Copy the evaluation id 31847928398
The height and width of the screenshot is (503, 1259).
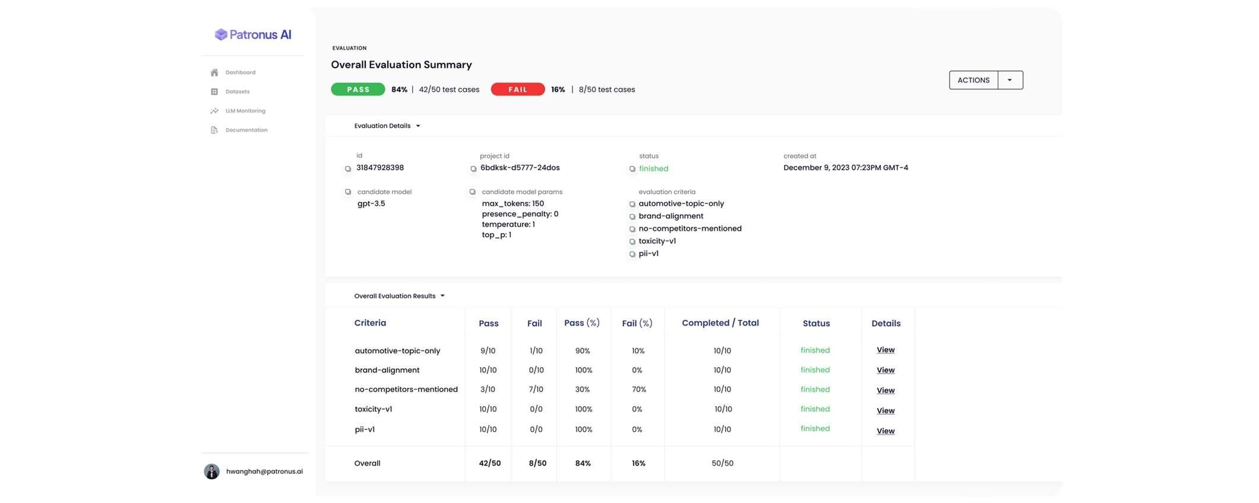(348, 169)
